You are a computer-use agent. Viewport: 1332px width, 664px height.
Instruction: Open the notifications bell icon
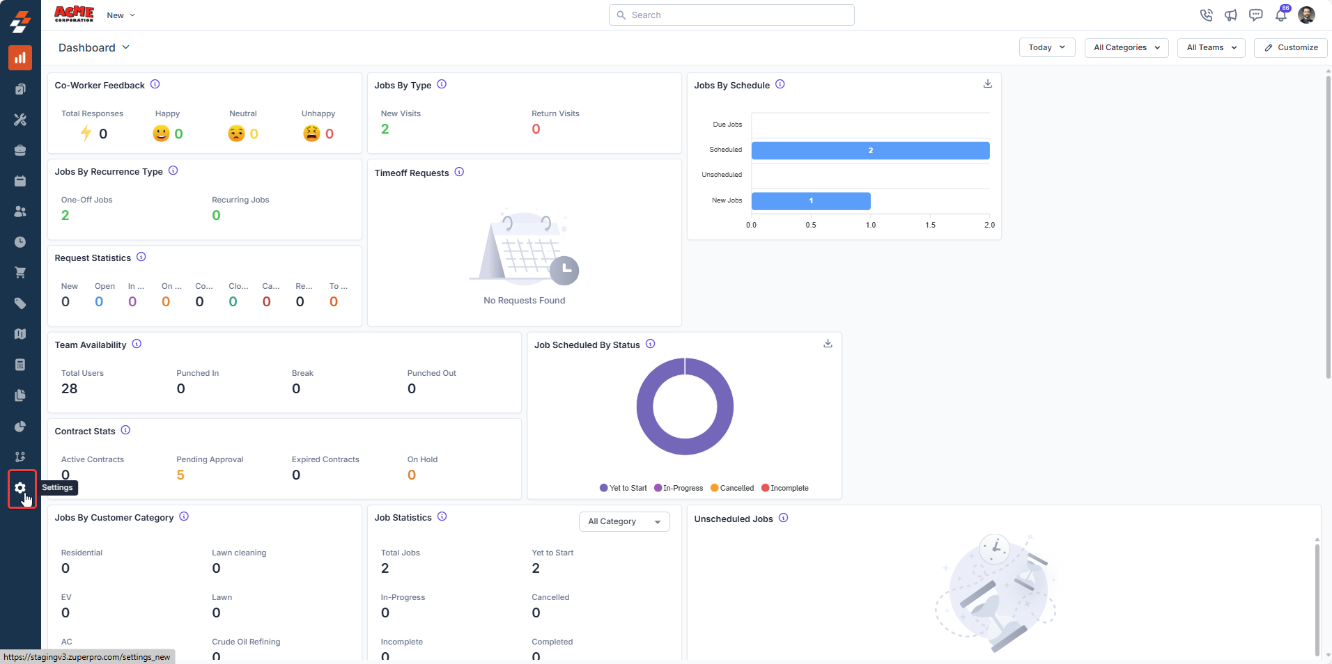tap(1281, 15)
